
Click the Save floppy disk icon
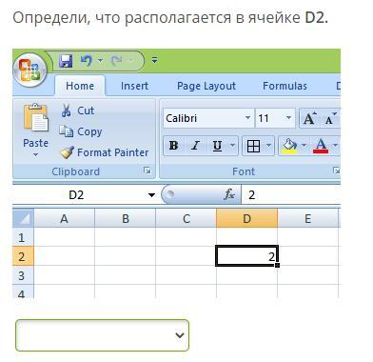coord(66,61)
